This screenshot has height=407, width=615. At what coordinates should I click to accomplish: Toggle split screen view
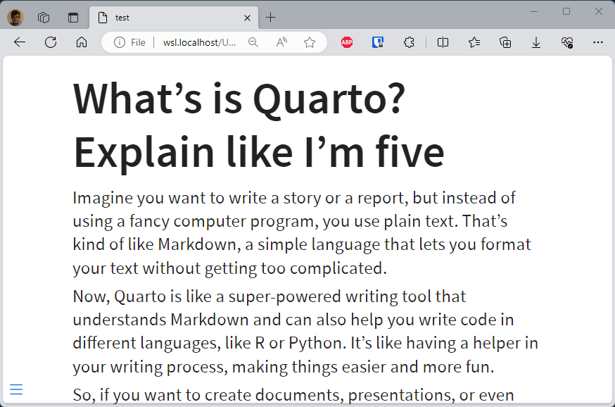(x=443, y=42)
